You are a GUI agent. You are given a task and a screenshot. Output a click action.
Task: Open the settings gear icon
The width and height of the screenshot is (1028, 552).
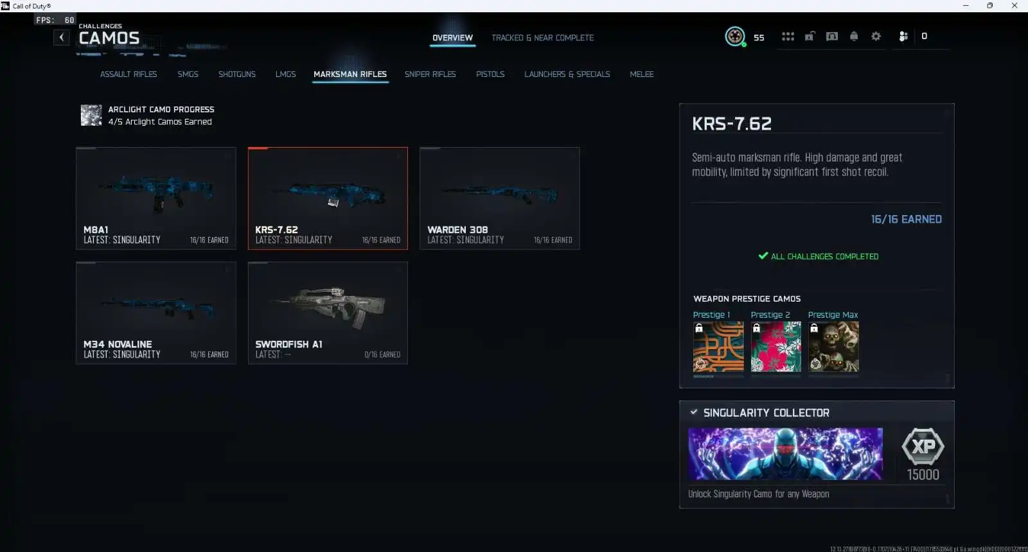click(x=876, y=37)
